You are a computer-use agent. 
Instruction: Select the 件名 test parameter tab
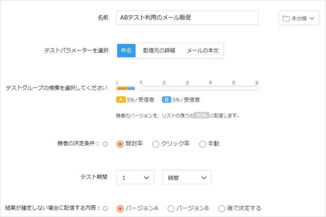pyautogui.click(x=126, y=50)
